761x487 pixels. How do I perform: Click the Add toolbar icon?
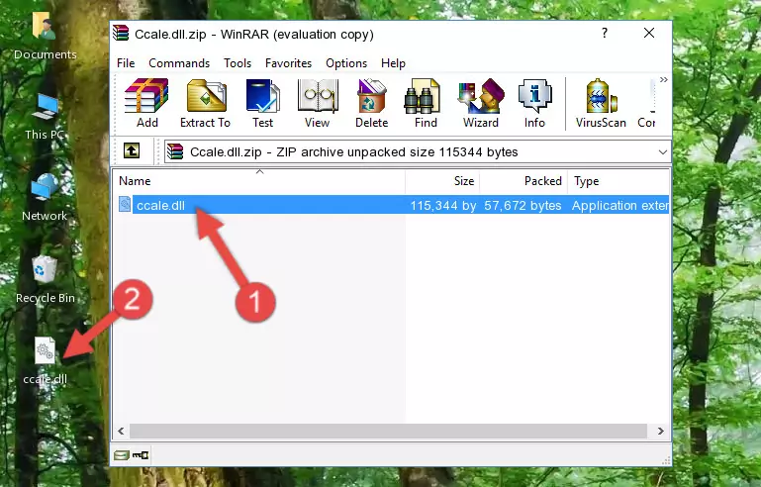[x=146, y=103]
